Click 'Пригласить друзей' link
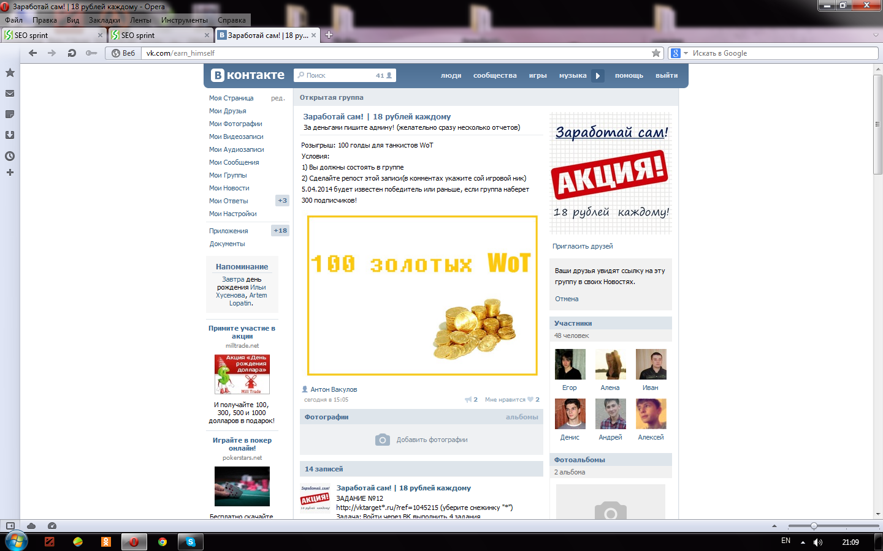The image size is (883, 551). click(x=583, y=247)
